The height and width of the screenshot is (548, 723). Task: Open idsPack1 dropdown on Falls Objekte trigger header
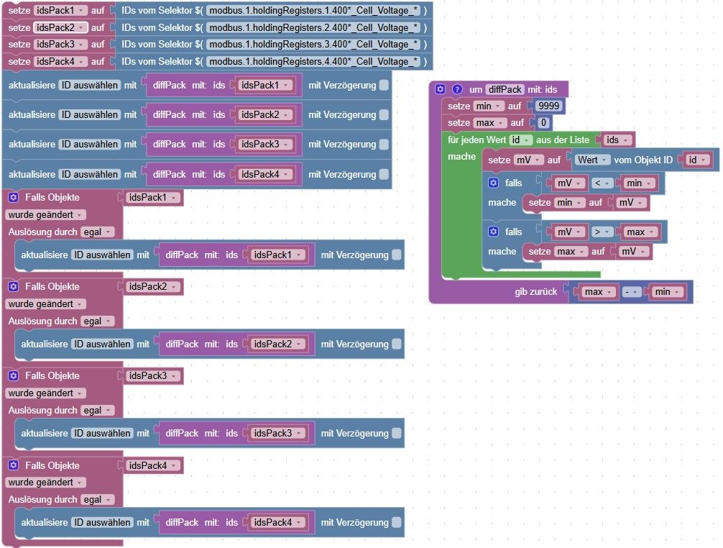coord(152,198)
